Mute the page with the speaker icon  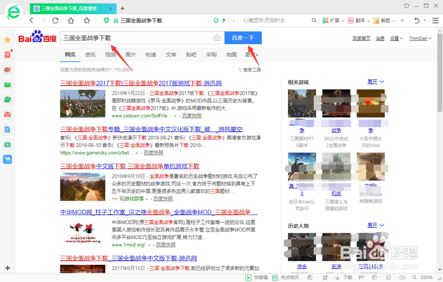401,277
